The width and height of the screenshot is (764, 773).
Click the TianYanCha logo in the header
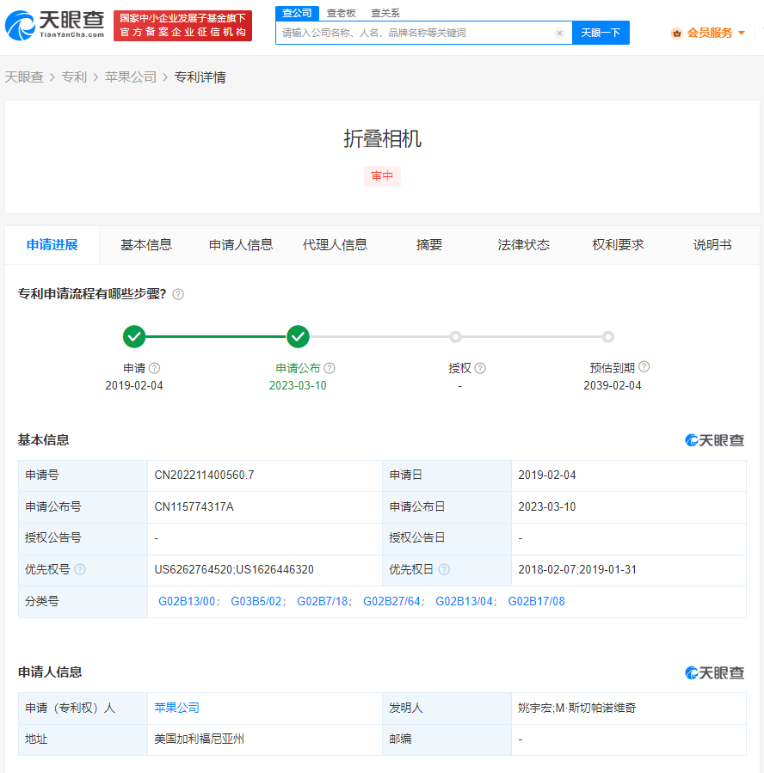pos(55,25)
